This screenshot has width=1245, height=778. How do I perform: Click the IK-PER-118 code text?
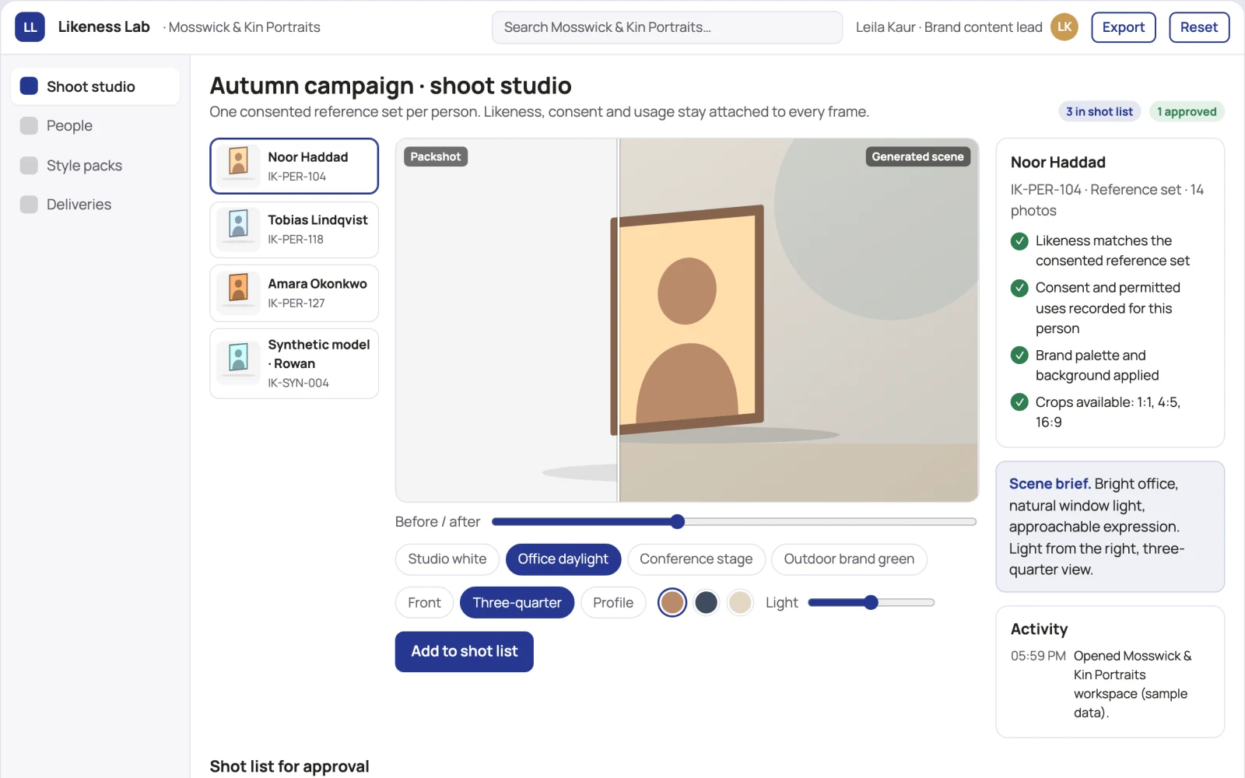296,240
